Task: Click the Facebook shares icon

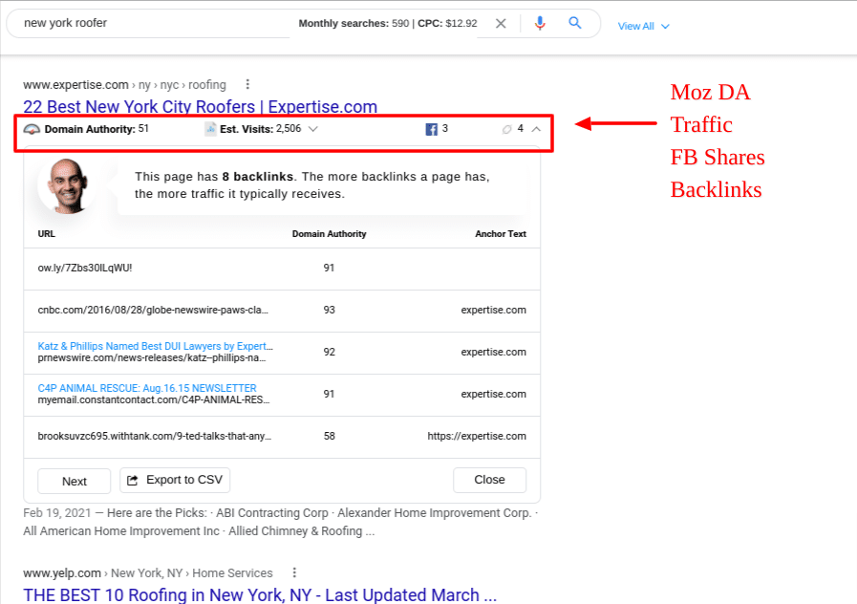Action: (431, 129)
